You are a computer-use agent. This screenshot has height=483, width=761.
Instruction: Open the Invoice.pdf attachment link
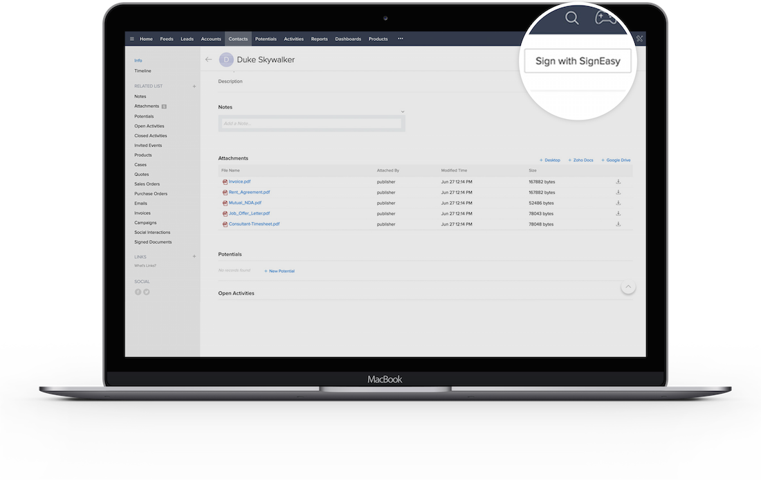coord(240,181)
